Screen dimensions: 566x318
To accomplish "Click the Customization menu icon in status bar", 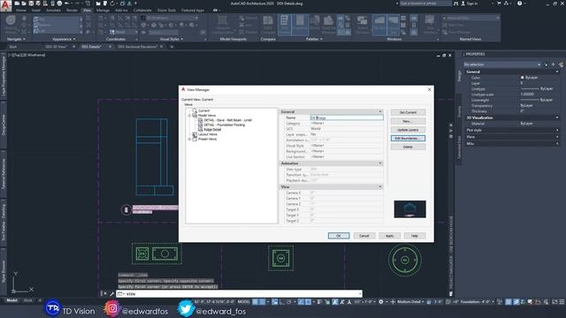I will 562,302.
